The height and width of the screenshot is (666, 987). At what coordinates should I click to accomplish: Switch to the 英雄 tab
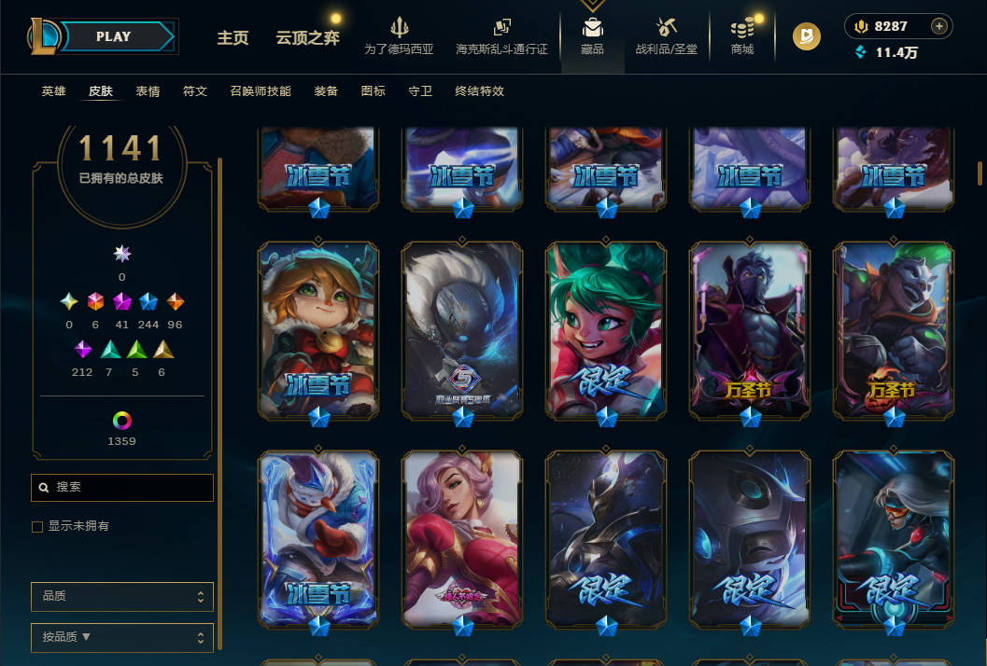[x=53, y=91]
